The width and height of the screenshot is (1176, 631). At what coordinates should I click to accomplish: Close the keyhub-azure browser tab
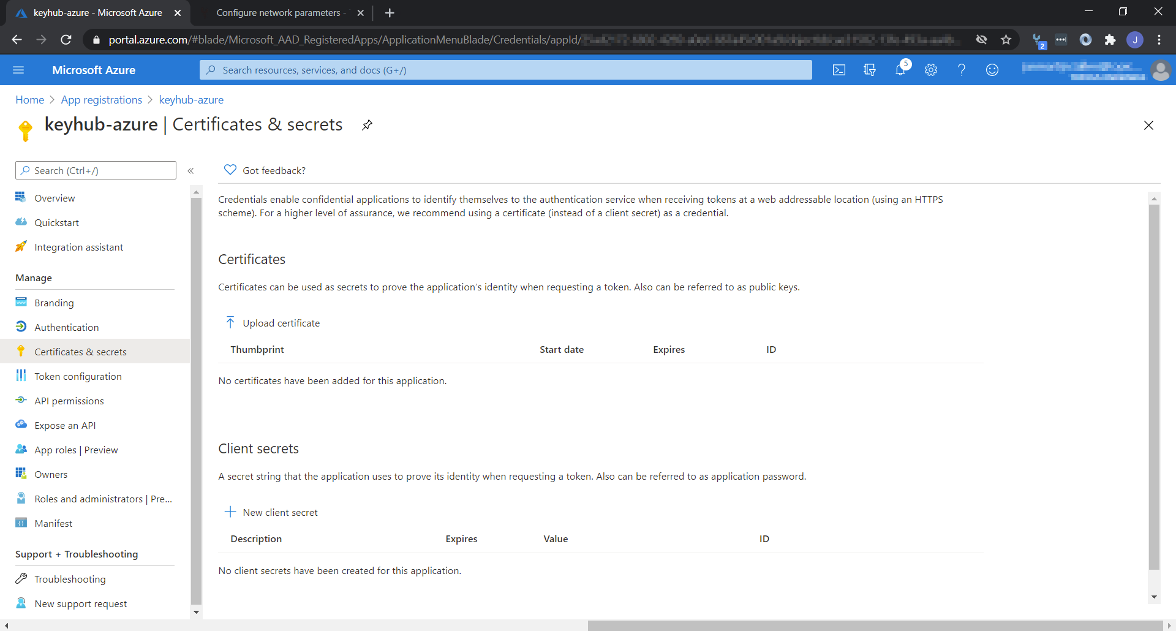pyautogui.click(x=178, y=13)
